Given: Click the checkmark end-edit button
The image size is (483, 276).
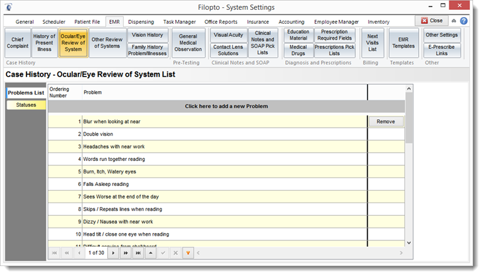Looking at the screenshot, I should 163,253.
